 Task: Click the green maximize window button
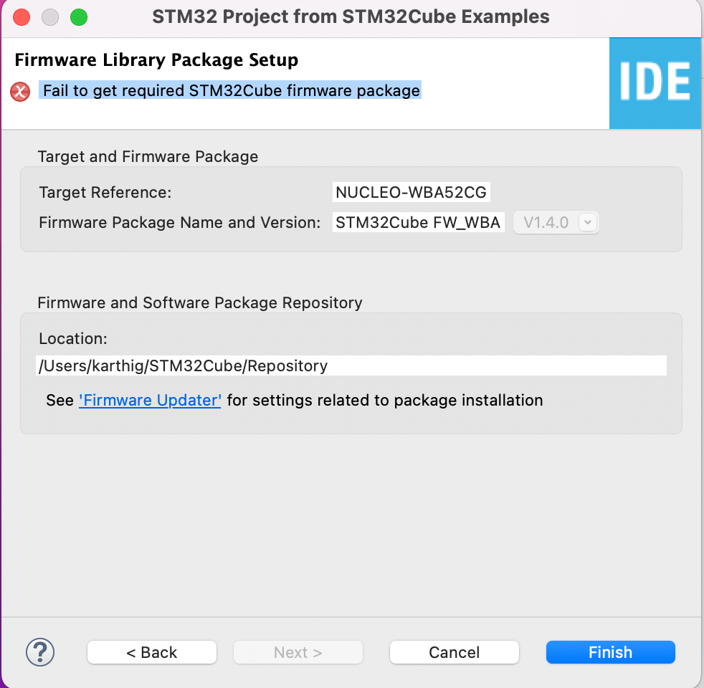point(79,17)
